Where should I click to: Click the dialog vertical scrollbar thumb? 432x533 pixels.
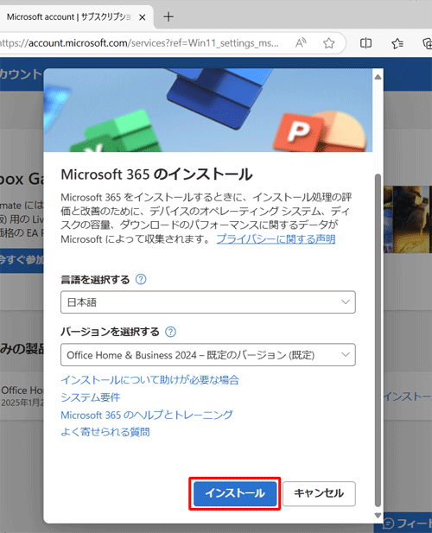378,339
